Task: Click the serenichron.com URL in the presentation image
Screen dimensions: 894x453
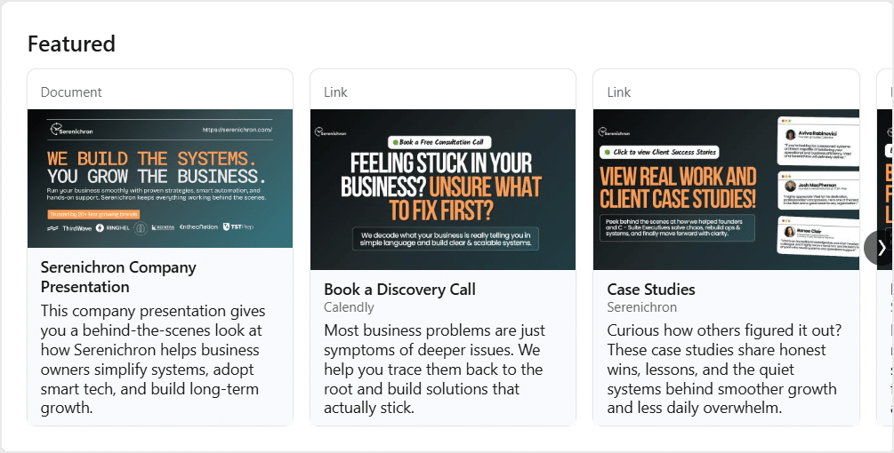Action: pyautogui.click(x=237, y=129)
